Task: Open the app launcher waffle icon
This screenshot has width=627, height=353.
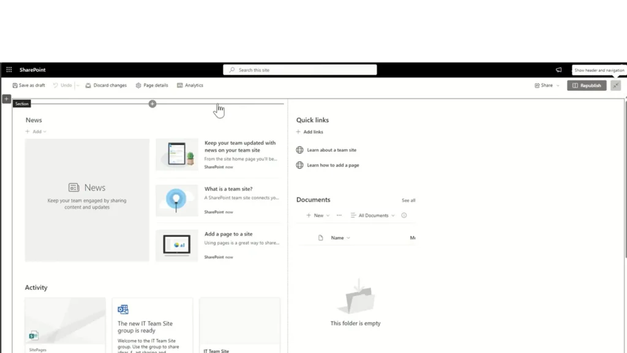Action: [9, 69]
